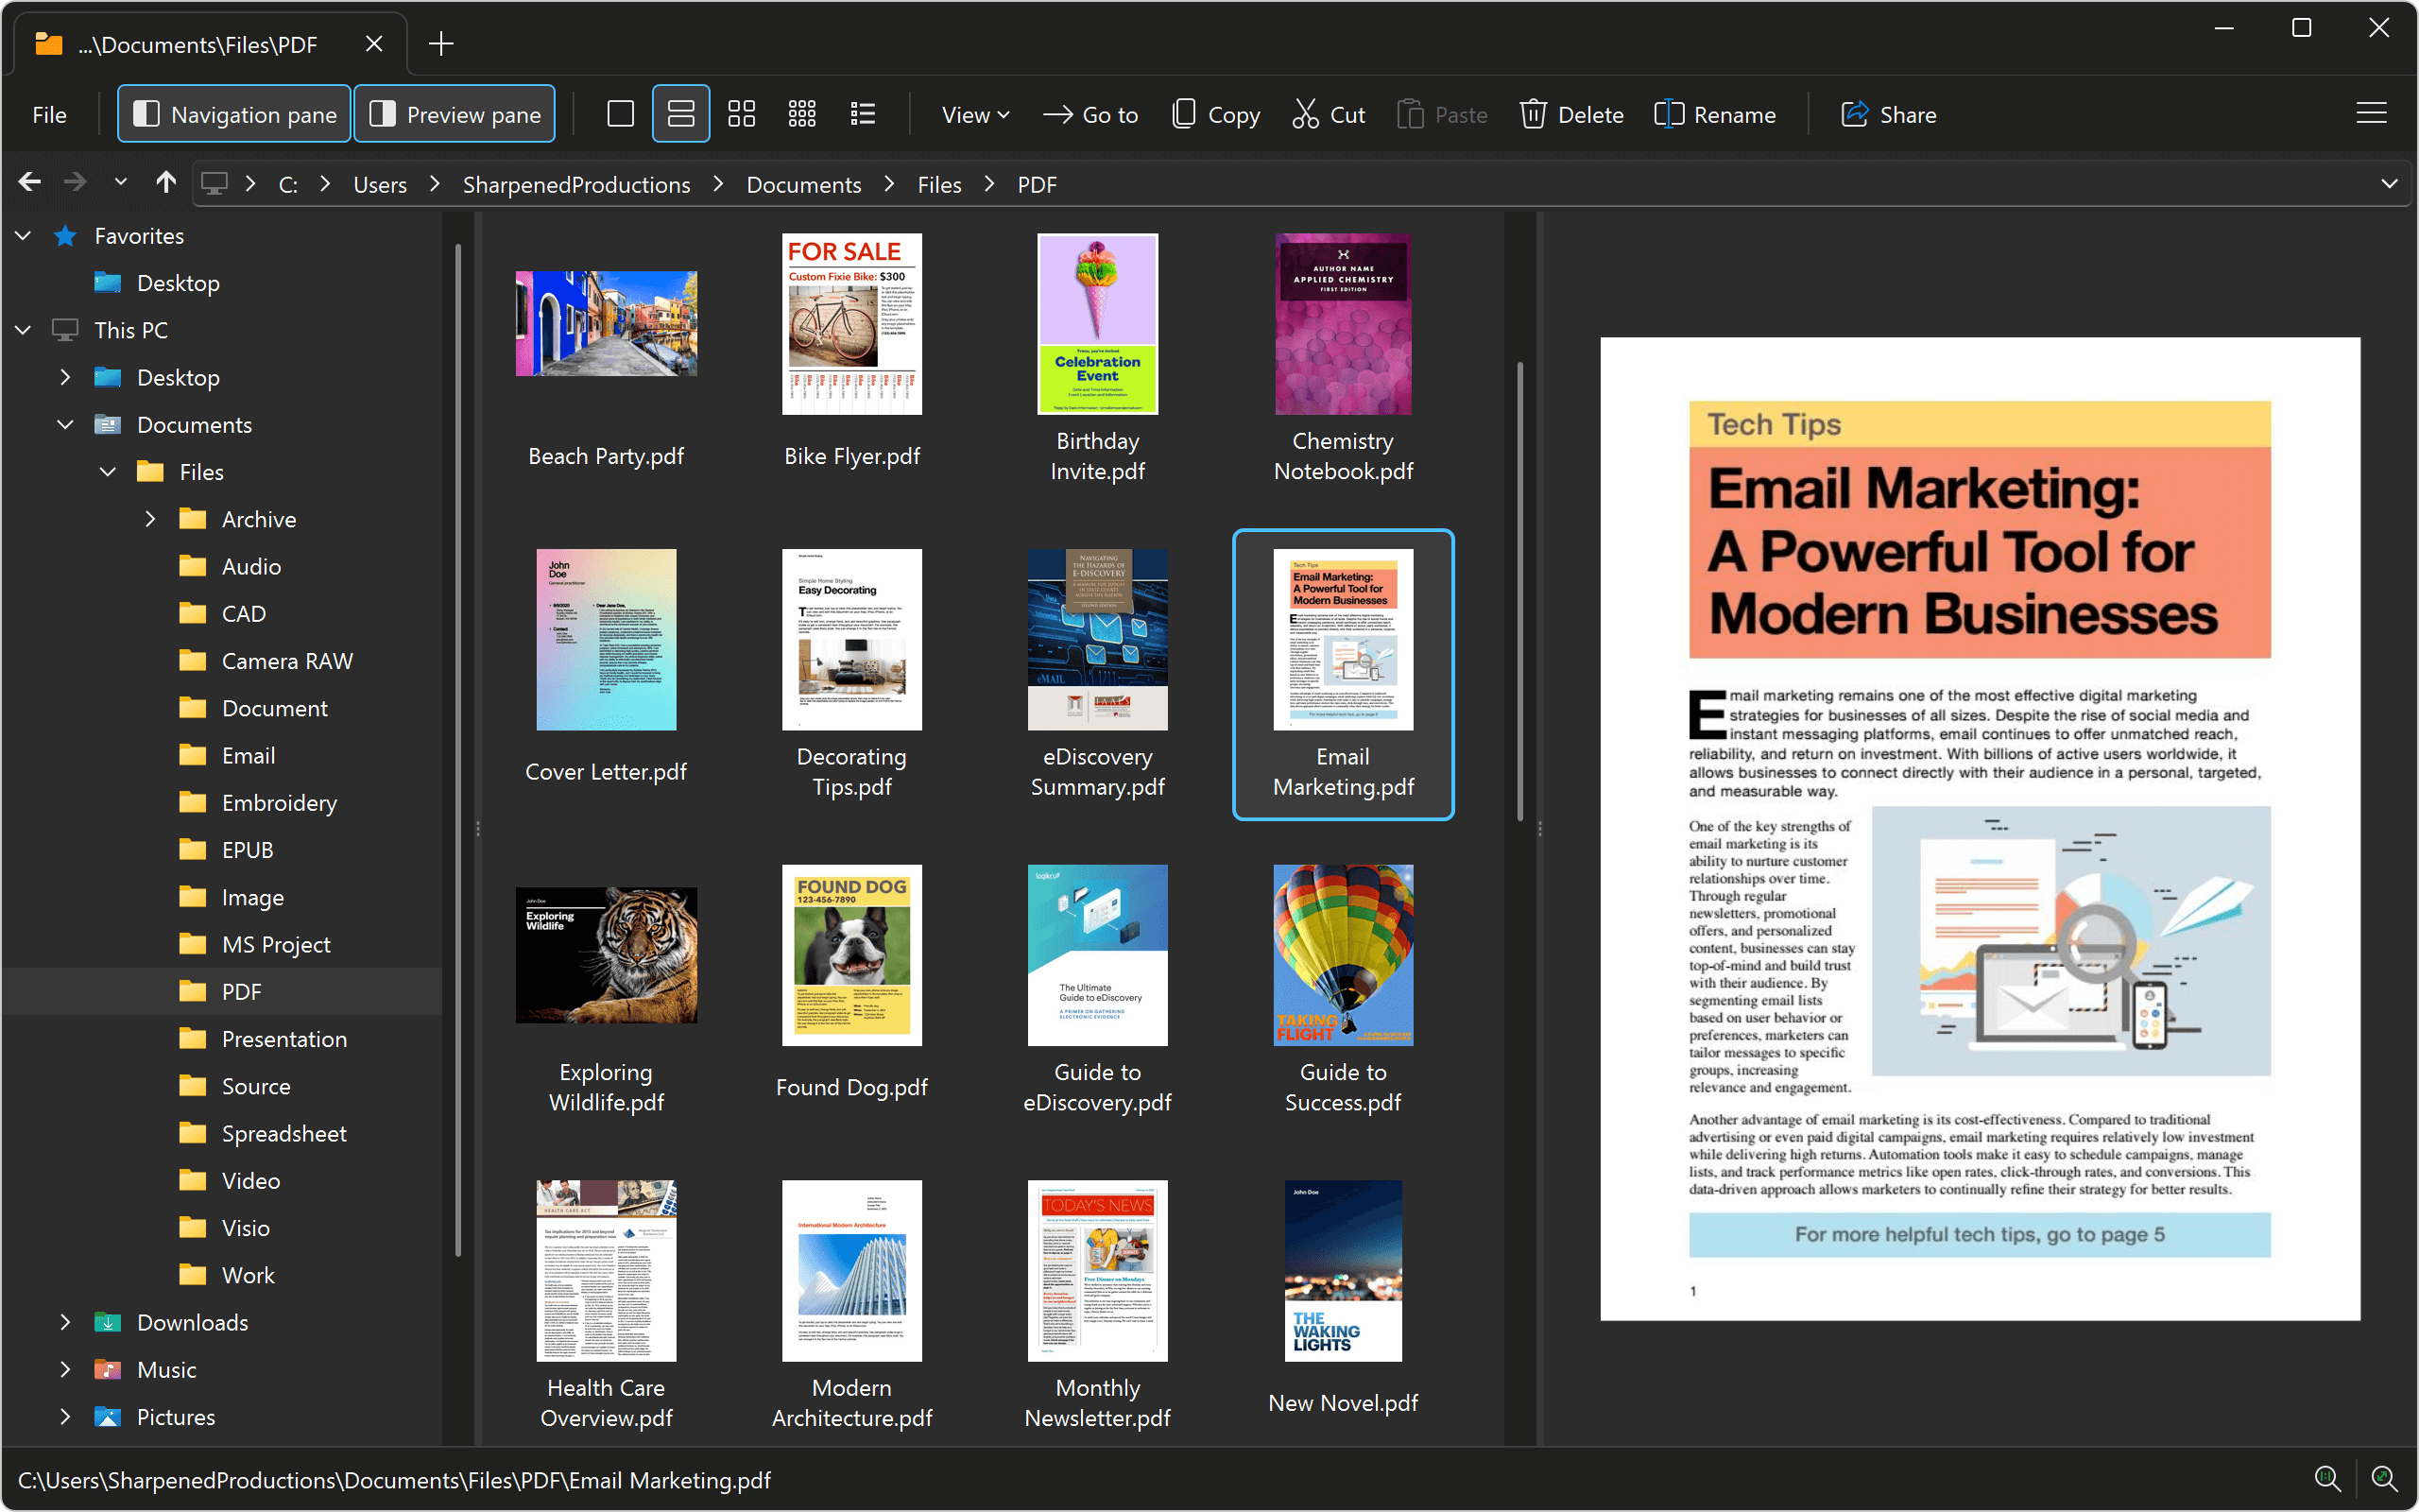Switch to the tiles grid layout icon
Image resolution: width=2419 pixels, height=1512 pixels.
coord(742,113)
